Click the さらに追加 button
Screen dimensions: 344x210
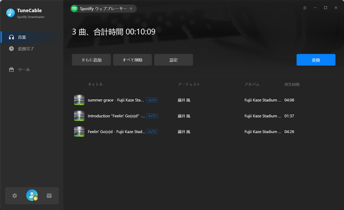pyautogui.click(x=91, y=60)
